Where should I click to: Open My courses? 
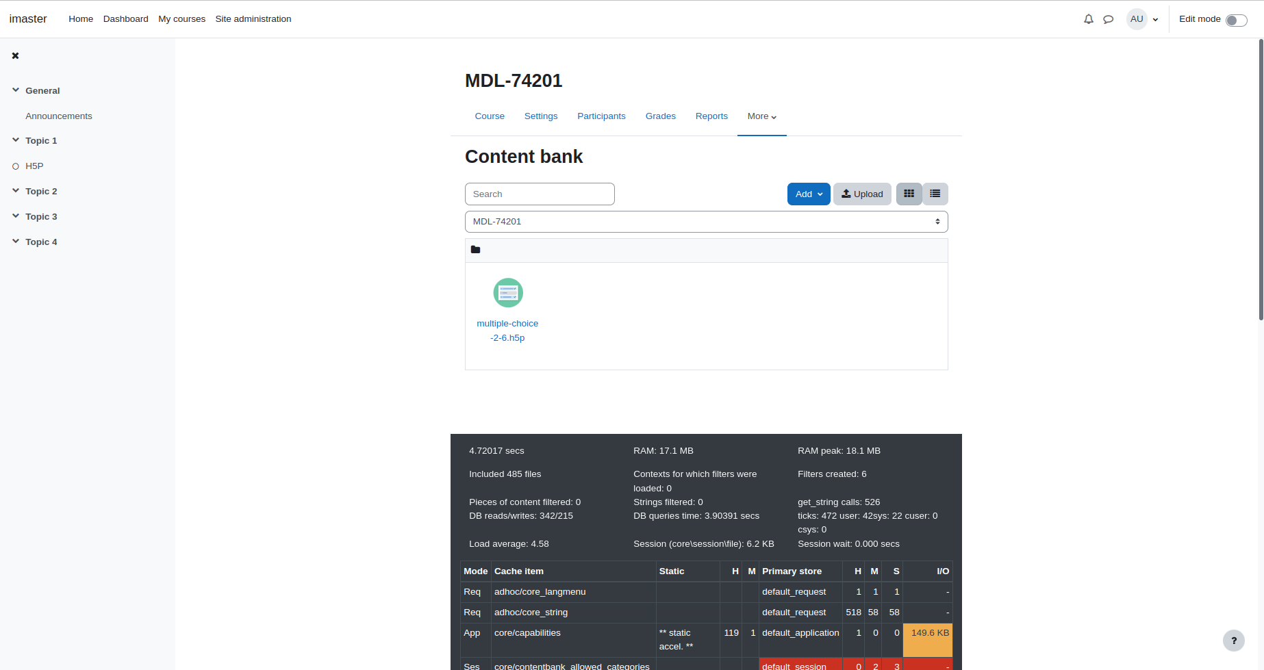[182, 19]
